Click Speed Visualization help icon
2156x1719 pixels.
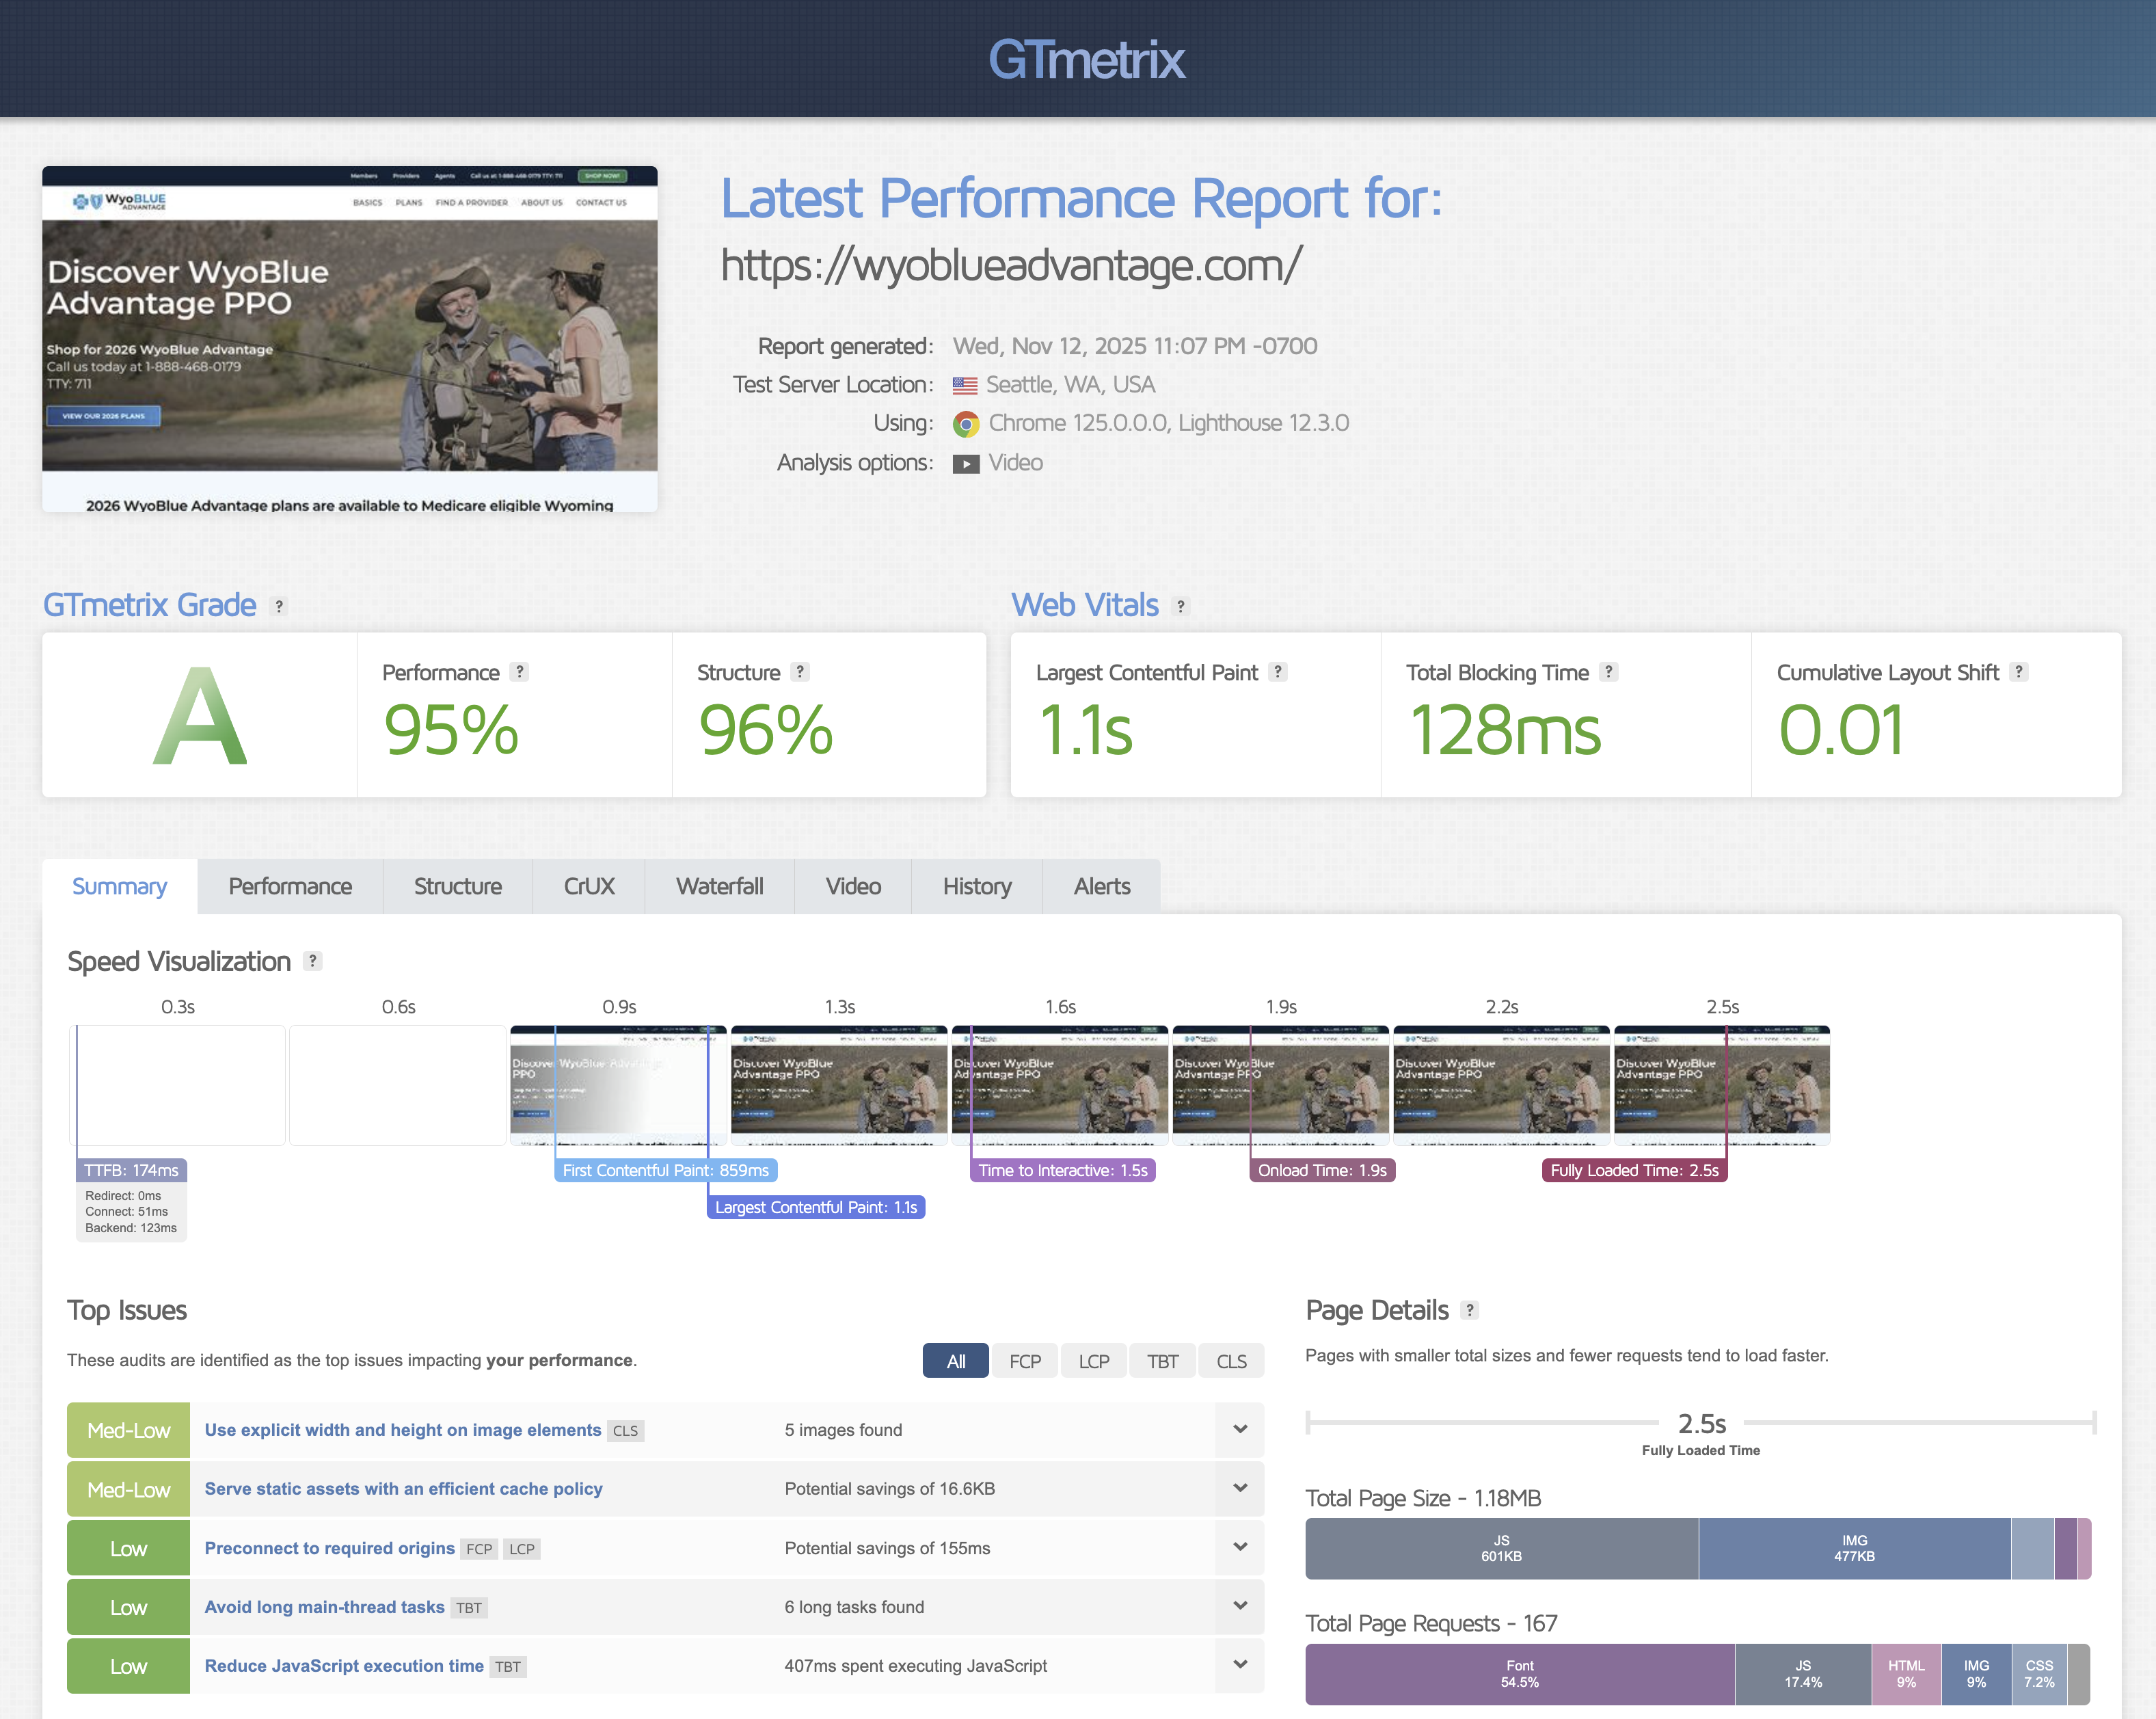click(x=313, y=961)
